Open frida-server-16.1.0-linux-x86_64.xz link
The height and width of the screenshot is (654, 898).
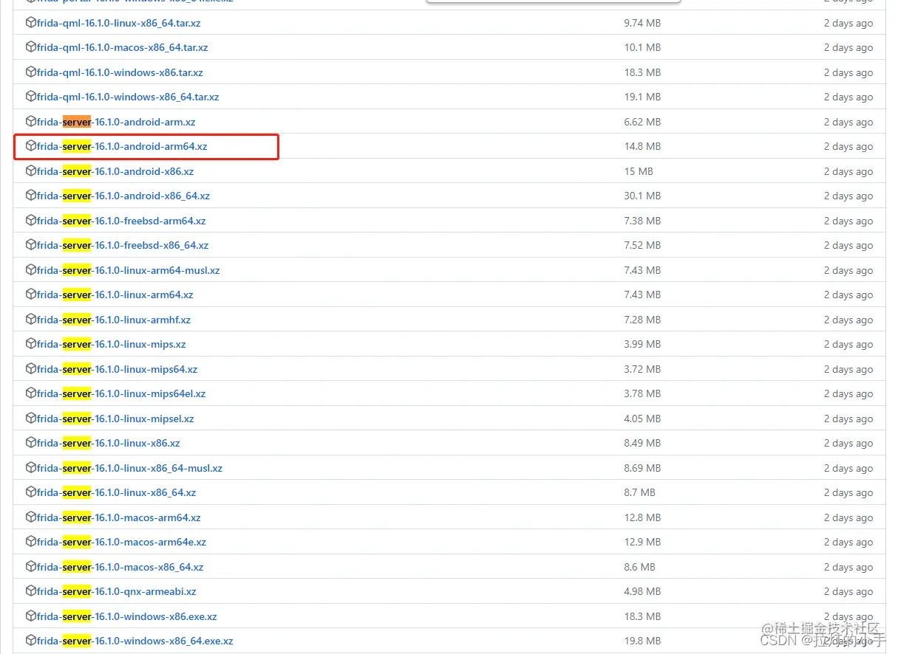tap(117, 492)
